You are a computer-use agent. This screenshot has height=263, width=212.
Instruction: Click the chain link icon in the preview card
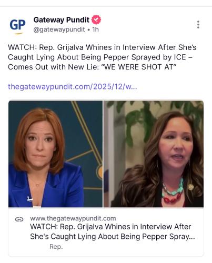click(x=19, y=219)
